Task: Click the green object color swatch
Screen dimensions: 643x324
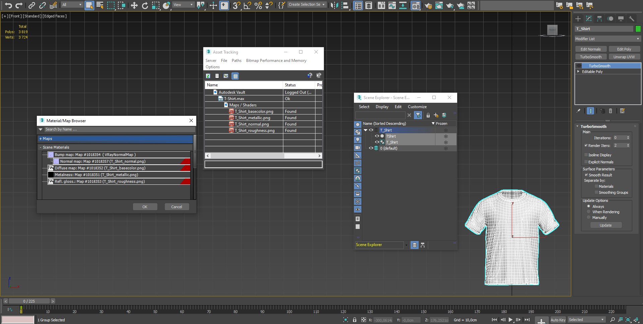Action: [x=638, y=29]
